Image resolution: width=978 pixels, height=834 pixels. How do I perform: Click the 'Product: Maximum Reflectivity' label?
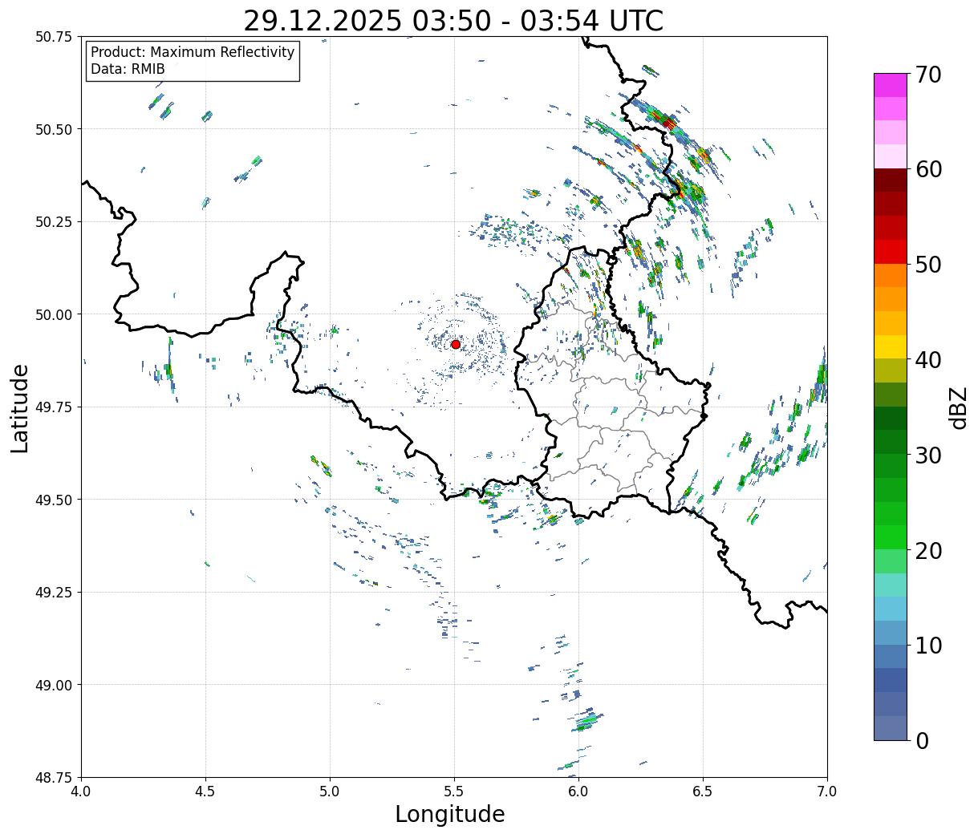click(193, 52)
